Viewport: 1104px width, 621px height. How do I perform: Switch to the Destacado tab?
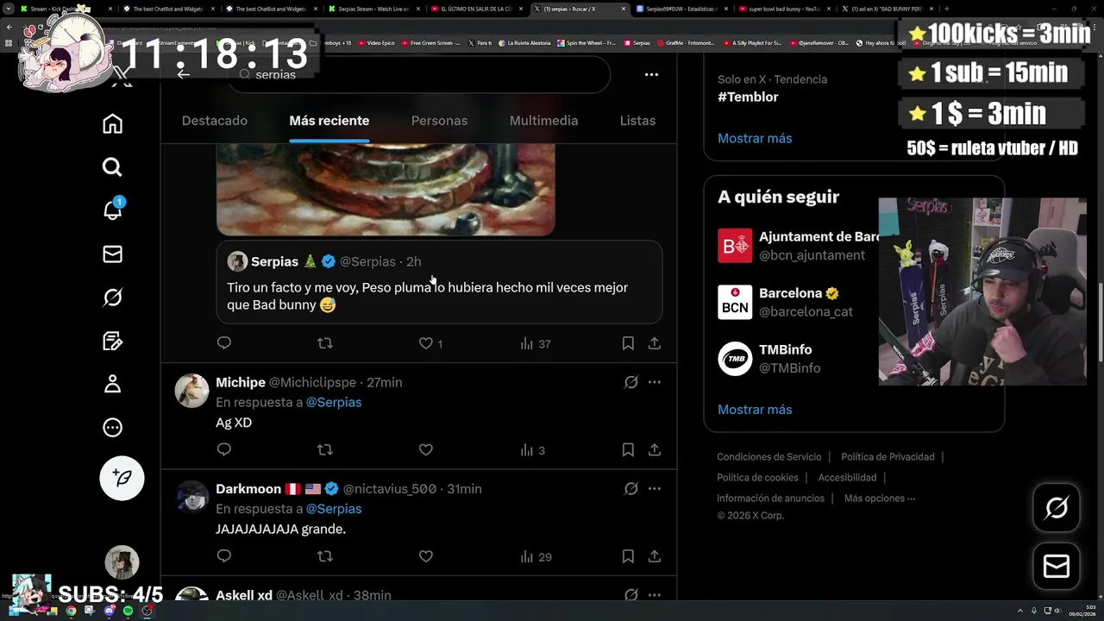coord(214,121)
